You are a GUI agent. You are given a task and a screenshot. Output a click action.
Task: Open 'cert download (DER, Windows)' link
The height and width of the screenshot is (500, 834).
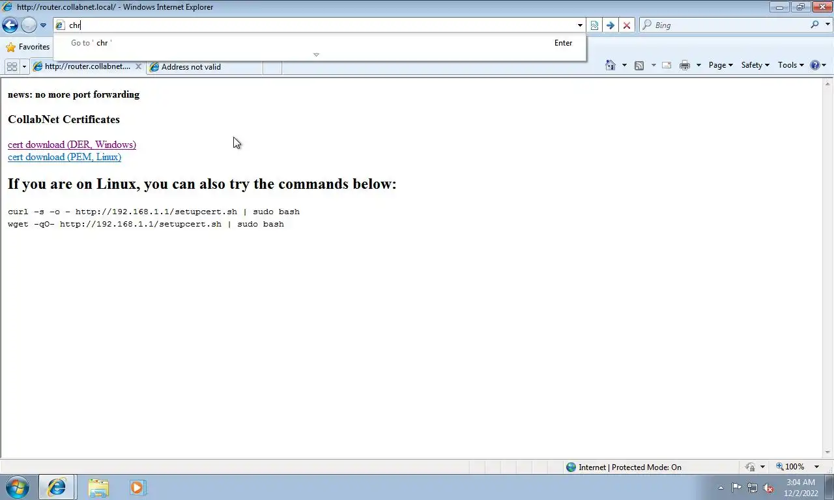point(72,145)
